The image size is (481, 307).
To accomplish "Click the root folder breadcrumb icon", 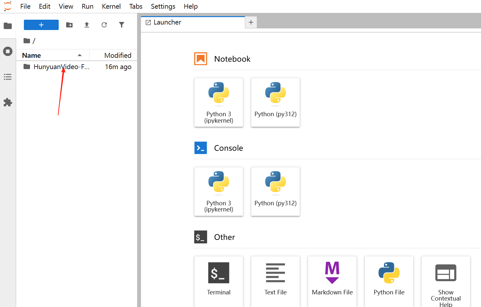I will [x=27, y=41].
